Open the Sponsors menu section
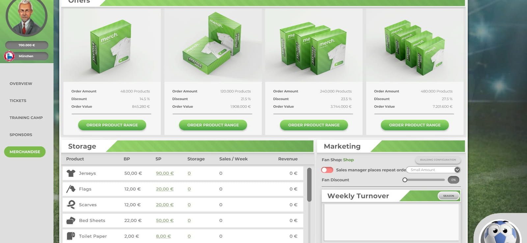This screenshot has height=243, width=527. [21, 135]
